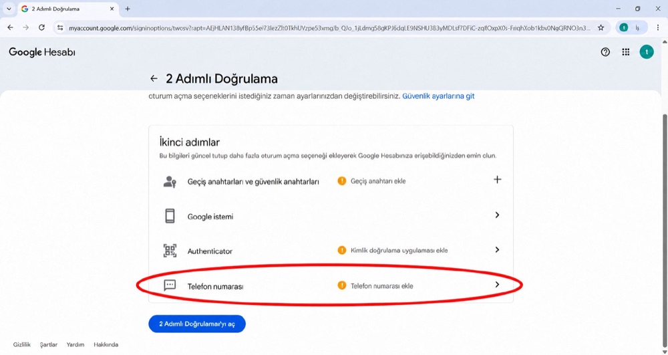Open the Google apps grid icon

tap(625, 52)
